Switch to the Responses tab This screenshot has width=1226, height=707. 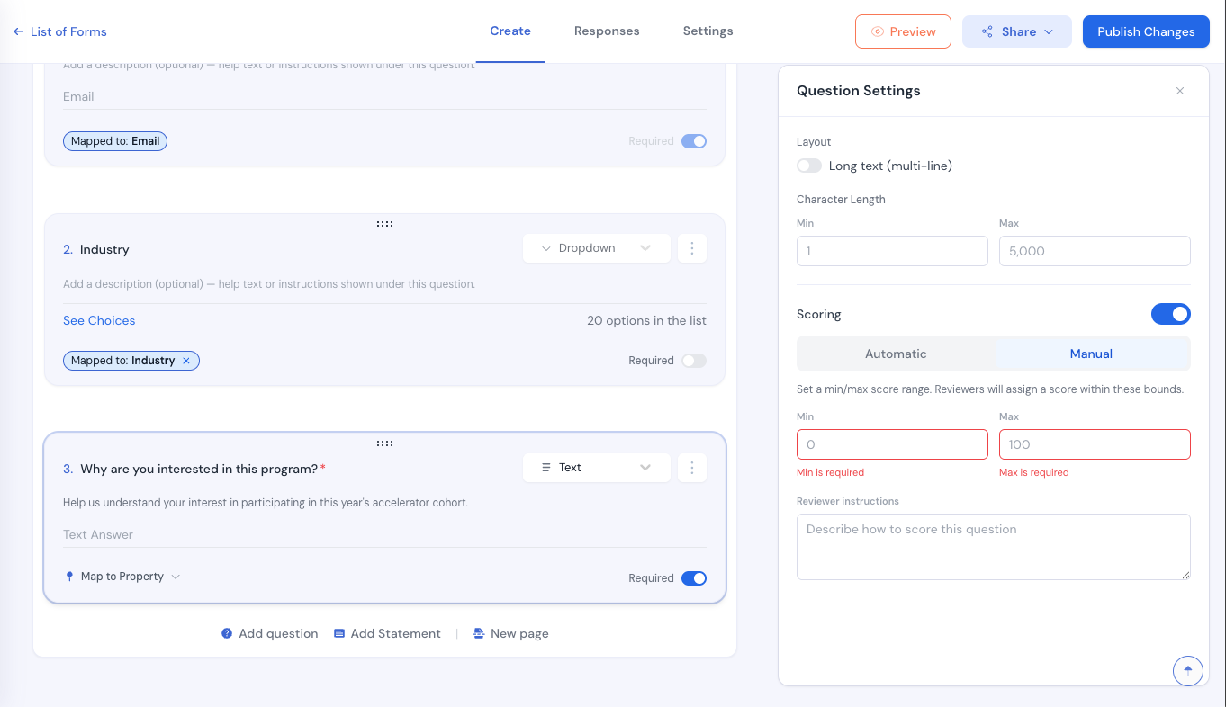[607, 31]
